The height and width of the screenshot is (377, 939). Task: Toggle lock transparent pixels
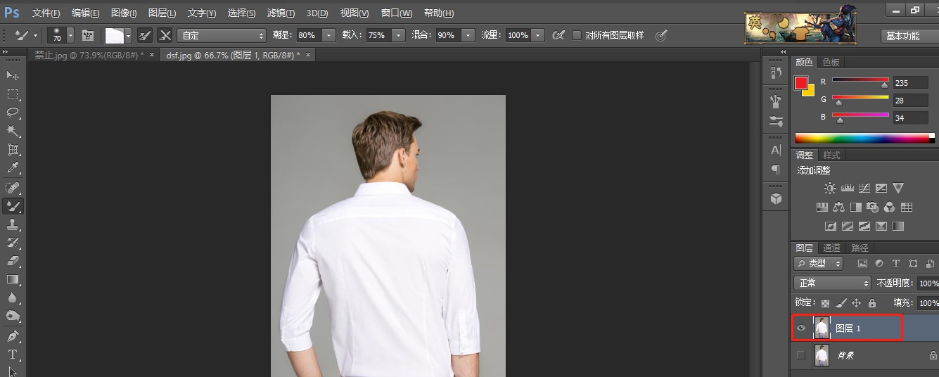[x=825, y=303]
